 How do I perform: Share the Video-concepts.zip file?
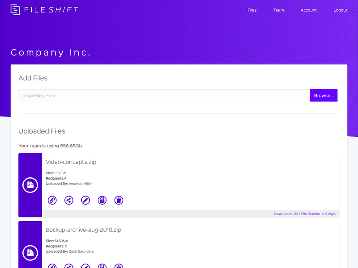(69, 200)
